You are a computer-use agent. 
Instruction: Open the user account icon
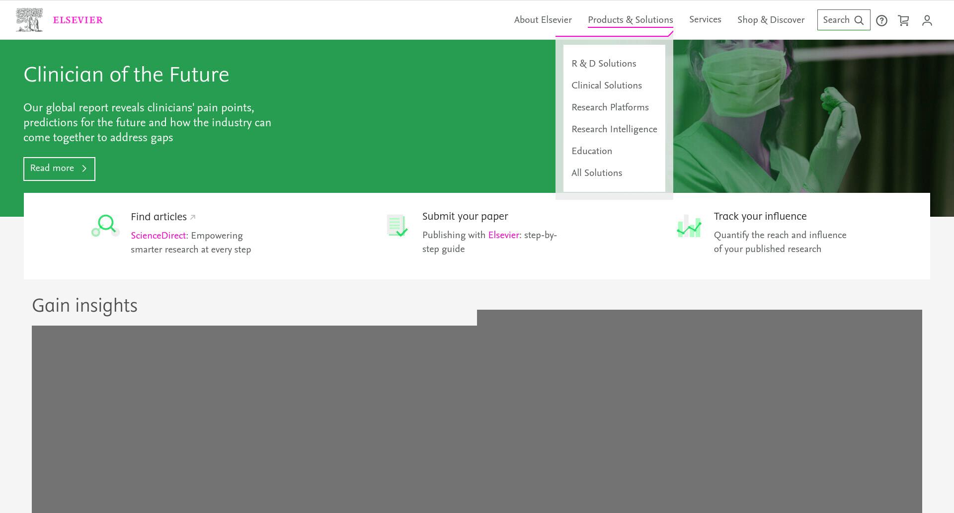pos(927,20)
